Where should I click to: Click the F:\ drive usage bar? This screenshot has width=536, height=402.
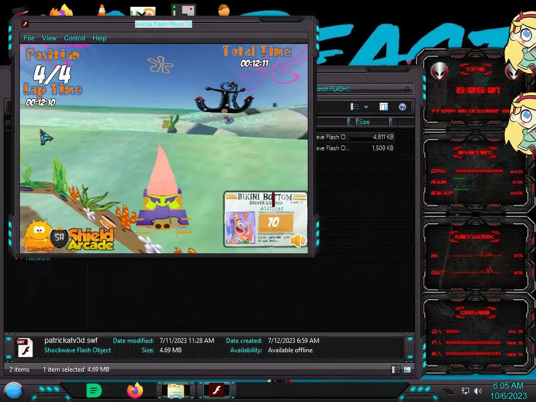pos(473,342)
